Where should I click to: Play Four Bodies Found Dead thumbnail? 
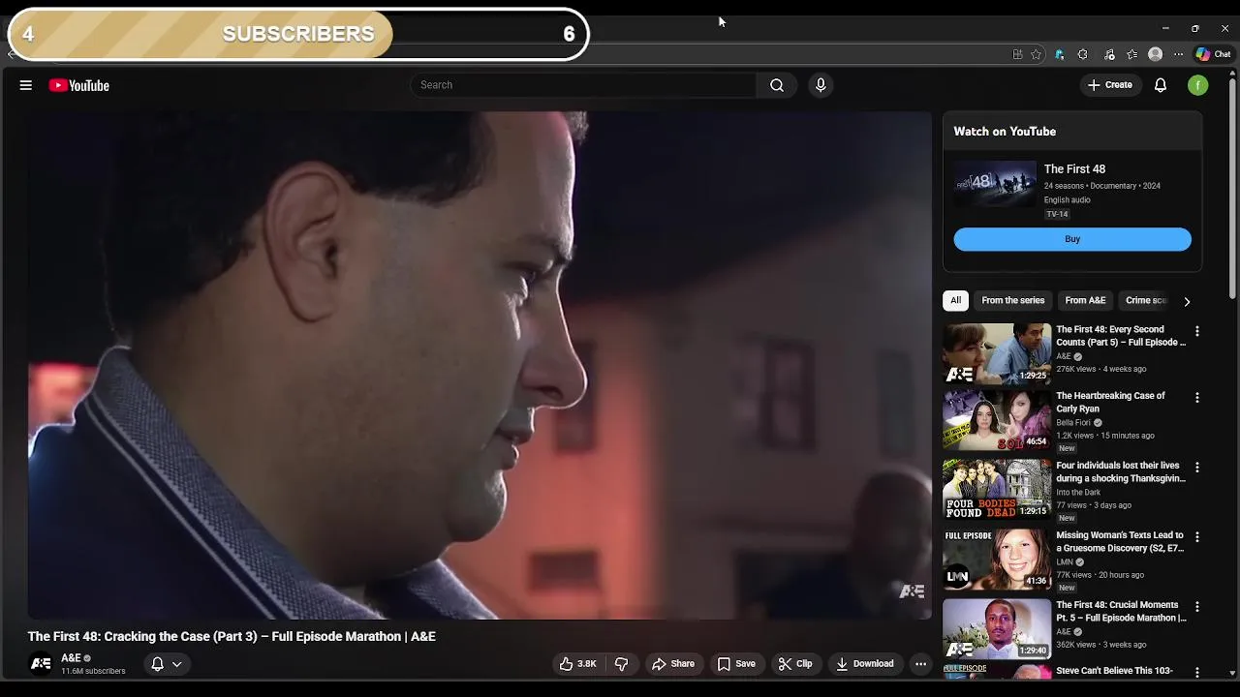click(x=997, y=489)
